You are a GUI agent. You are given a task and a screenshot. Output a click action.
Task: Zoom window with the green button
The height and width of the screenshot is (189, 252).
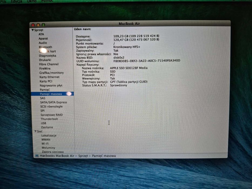tap(43, 25)
